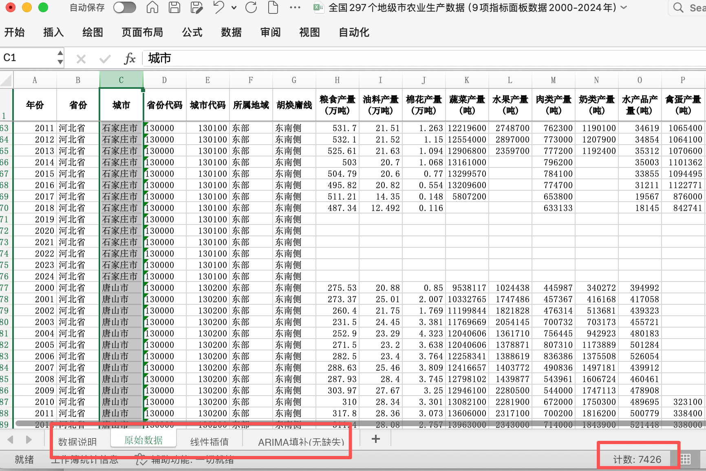Select the 省份代码 header cell
Viewport: 706px width, 471px height.
pyautogui.click(x=165, y=105)
